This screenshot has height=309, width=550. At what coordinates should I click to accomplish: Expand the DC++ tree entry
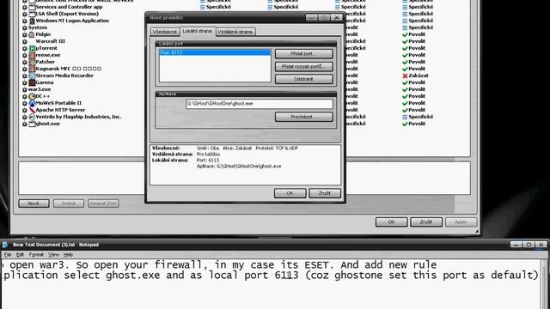(x=25, y=96)
